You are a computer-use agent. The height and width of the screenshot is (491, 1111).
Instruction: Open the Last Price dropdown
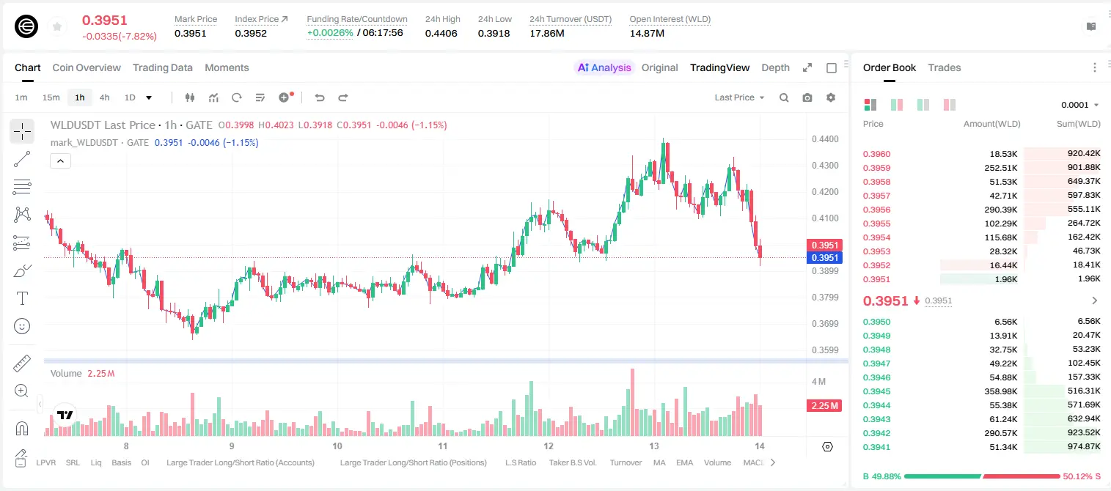pos(739,97)
